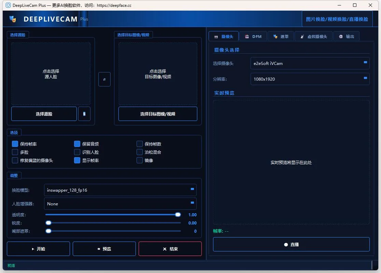
Task: Click the 嘴部遮罩 slider handle
Action: [48, 231]
